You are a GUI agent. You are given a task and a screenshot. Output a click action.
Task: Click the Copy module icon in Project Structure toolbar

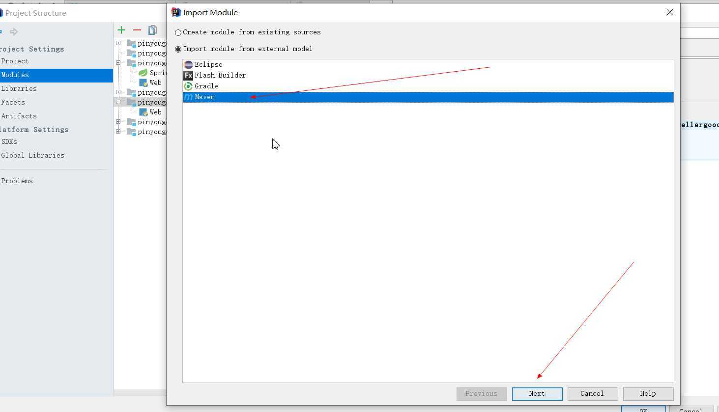point(153,30)
